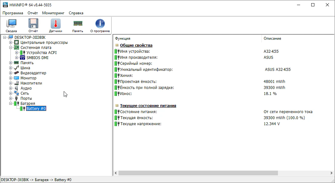Open the Мониторинг menu

53,13
